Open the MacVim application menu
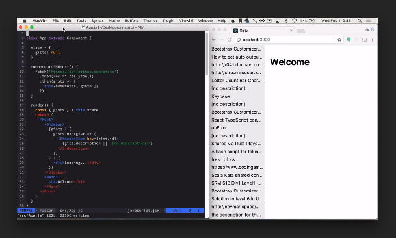The height and width of the screenshot is (238, 396). 40,21
